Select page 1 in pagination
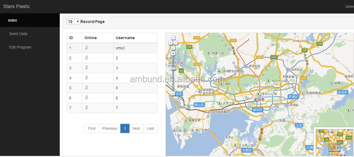354x157 pixels. point(125,128)
